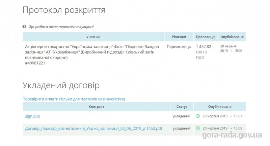Click publication date 20 червня 2019 15:01
This screenshot has height=146, width=270.
click(231, 48)
